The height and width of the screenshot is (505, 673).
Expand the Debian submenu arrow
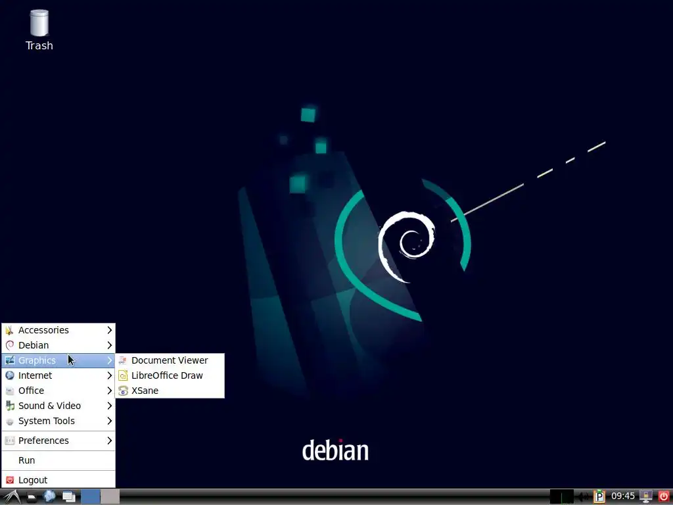click(x=110, y=345)
